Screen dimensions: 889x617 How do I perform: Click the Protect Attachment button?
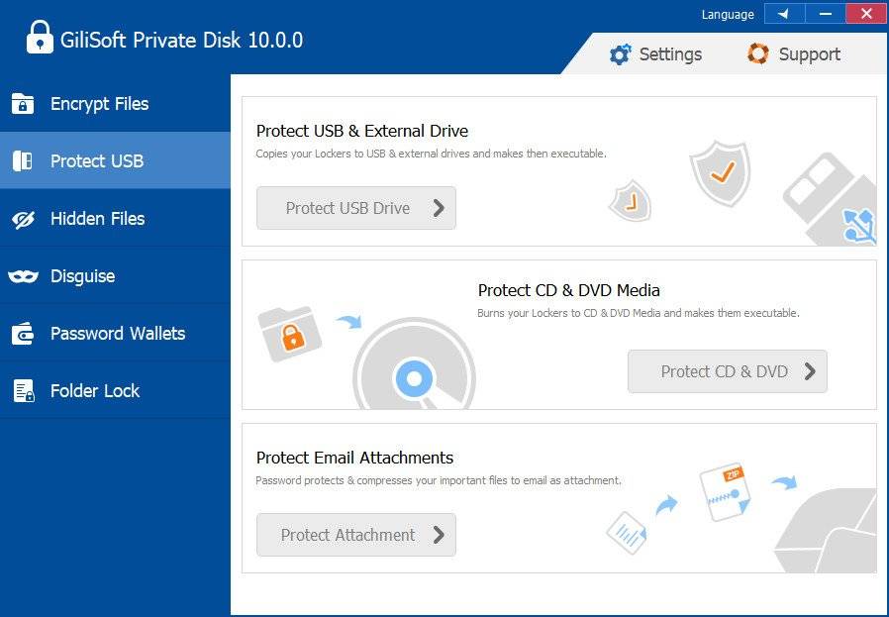(356, 535)
